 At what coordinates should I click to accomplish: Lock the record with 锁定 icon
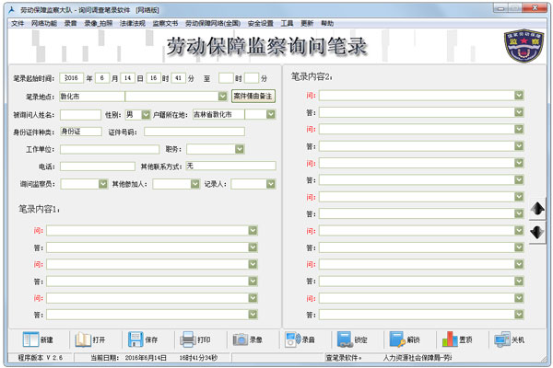(x=345, y=339)
